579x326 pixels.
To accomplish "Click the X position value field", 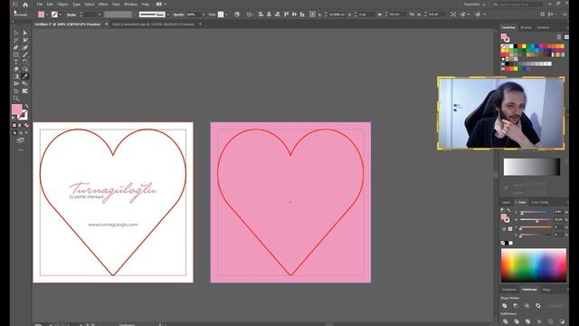I will tap(337, 14).
